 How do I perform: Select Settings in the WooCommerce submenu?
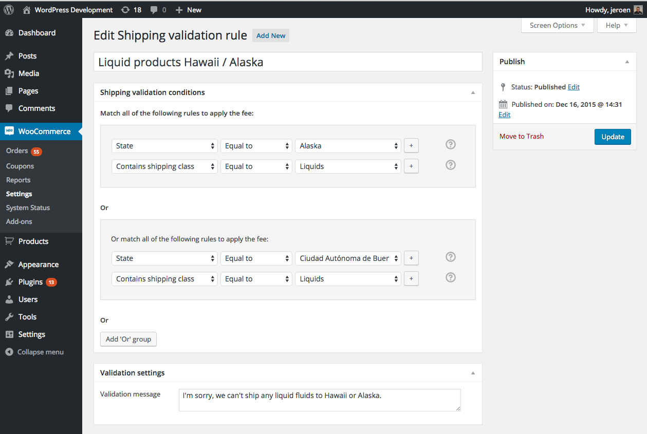[19, 194]
